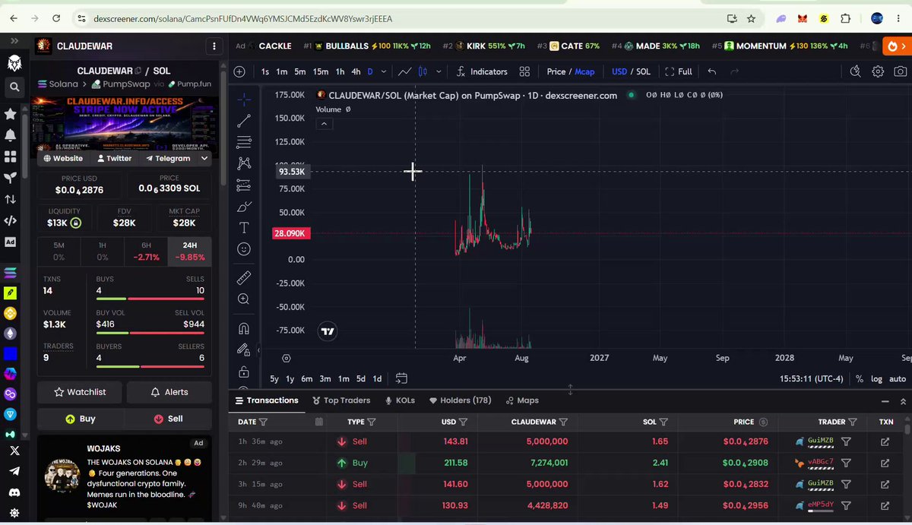Toggle logarithmic scale
The width and height of the screenshot is (912, 525).
click(x=876, y=378)
